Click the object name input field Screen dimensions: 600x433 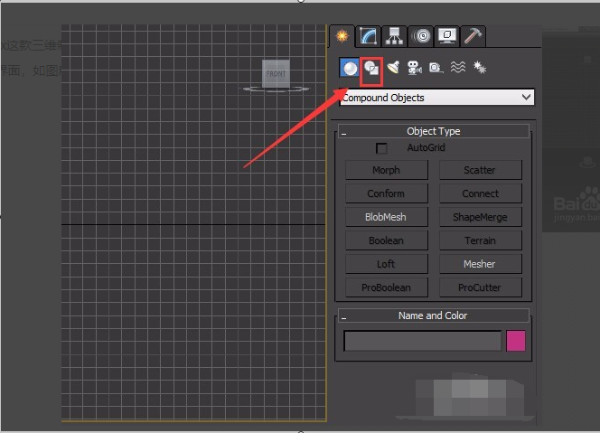tap(423, 341)
